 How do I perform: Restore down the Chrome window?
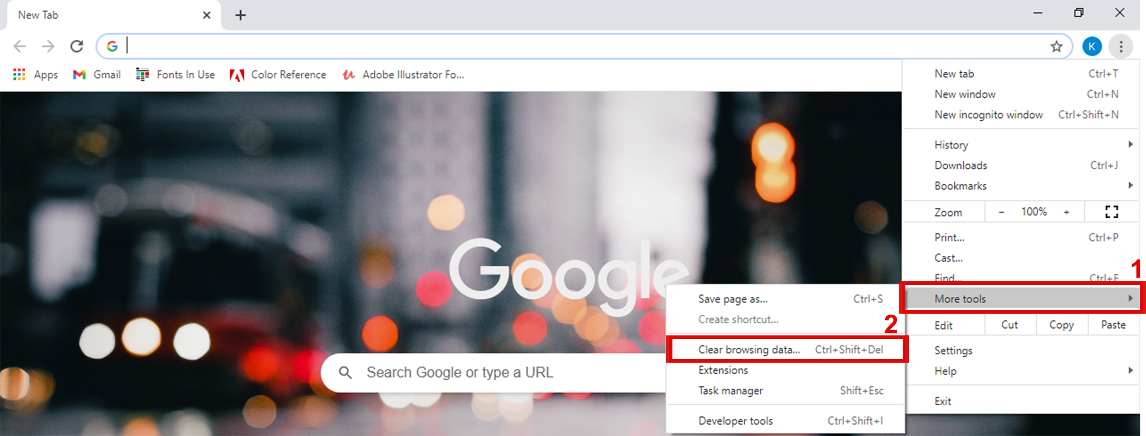click(1078, 13)
